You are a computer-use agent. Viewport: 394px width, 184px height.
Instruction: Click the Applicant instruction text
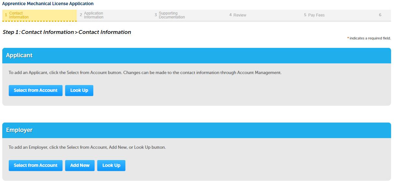145,73
